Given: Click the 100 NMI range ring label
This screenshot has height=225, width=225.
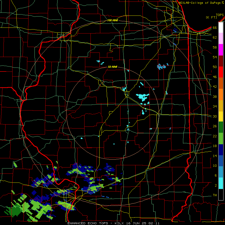Looking at the screenshot, I should click(x=112, y=20).
